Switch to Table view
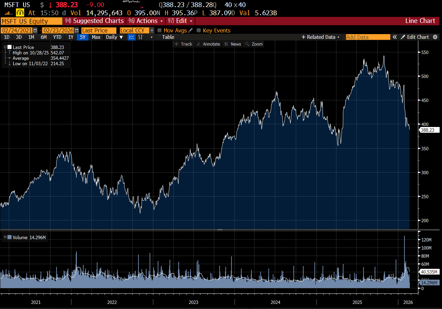442x309 pixels. [x=168, y=37]
